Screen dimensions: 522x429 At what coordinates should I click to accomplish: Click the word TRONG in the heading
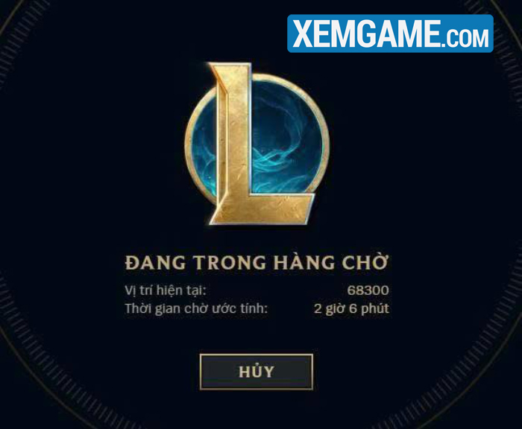(x=230, y=263)
